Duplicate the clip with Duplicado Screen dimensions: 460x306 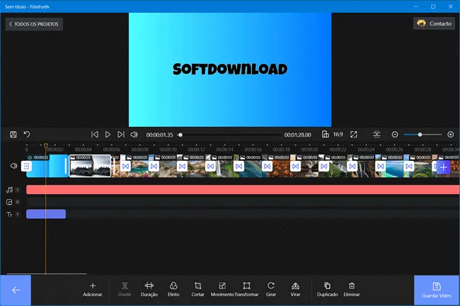(328, 289)
